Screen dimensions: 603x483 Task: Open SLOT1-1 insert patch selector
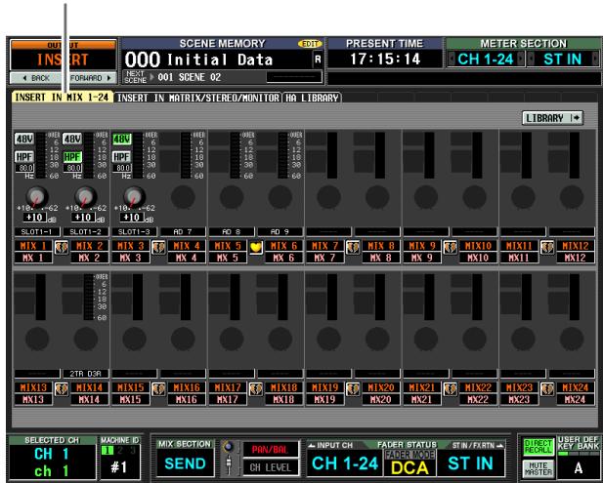point(37,232)
